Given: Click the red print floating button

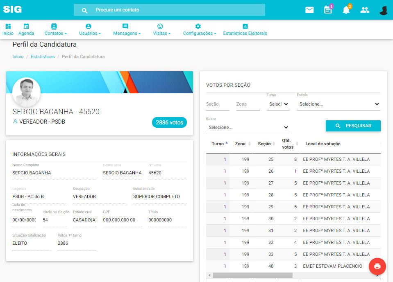Looking at the screenshot, I should [x=377, y=266].
